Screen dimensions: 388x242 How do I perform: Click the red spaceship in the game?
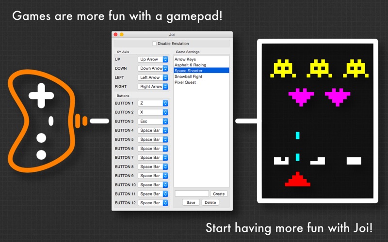297,179
